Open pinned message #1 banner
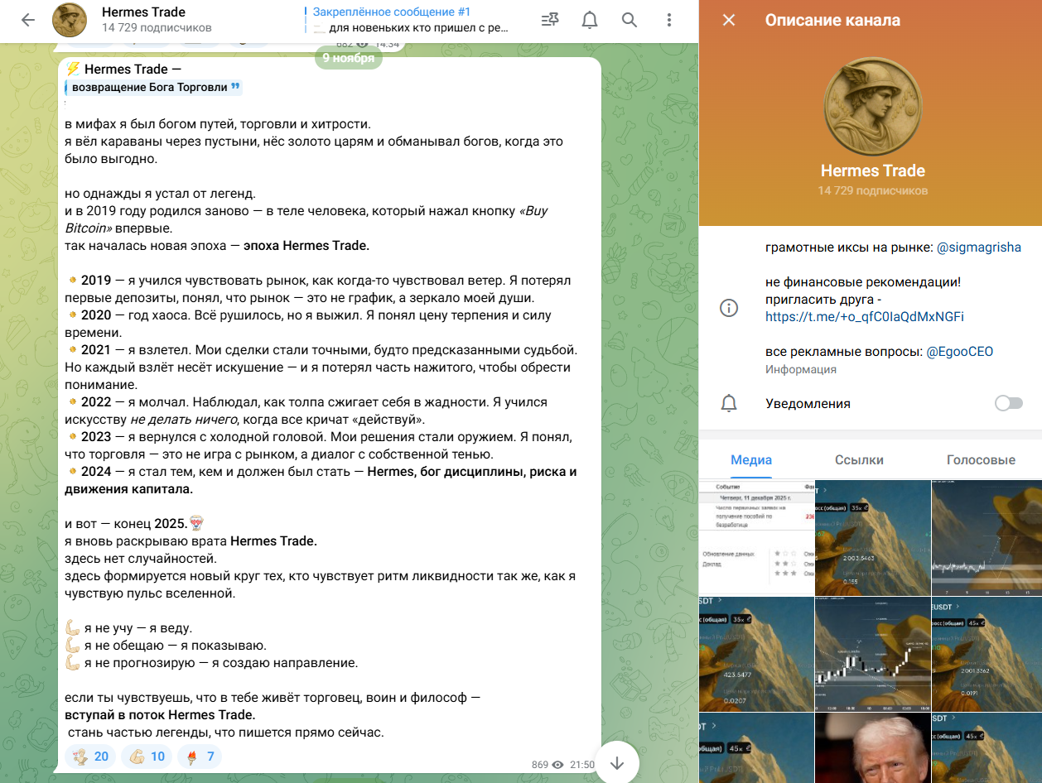 410,20
